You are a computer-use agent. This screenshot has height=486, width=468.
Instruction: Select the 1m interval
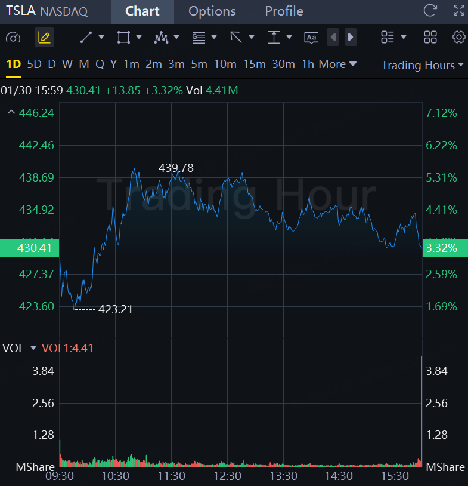coord(131,64)
